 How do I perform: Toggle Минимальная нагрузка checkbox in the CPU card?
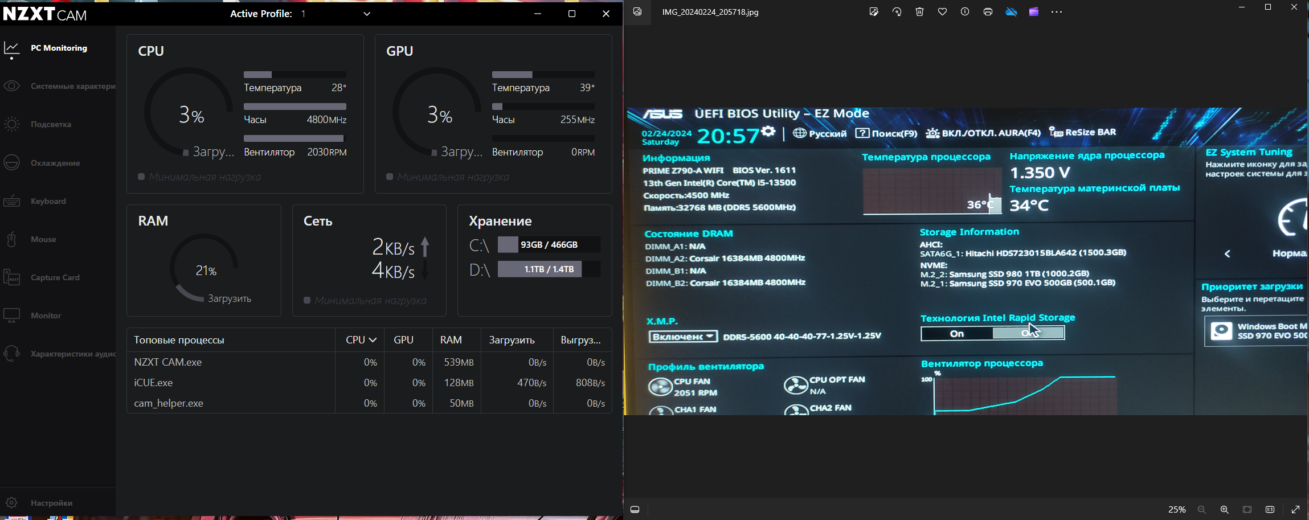click(x=141, y=177)
